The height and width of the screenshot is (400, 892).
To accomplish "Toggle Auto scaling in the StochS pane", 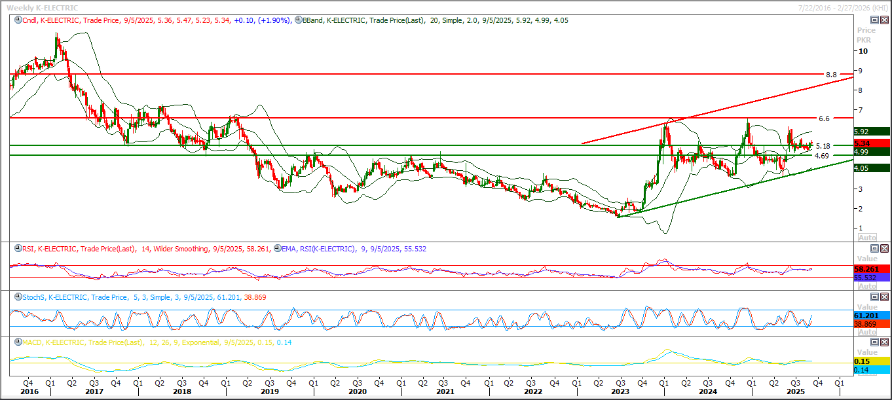I will click(x=866, y=332).
